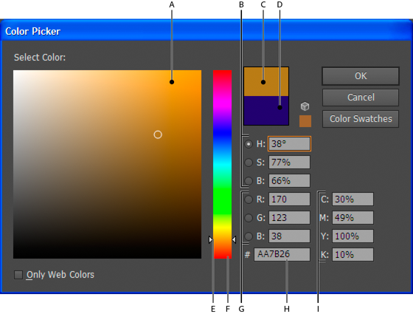This screenshot has width=413, height=314.
Task: Enable the Only Web Colors checkbox
Action: [x=18, y=275]
